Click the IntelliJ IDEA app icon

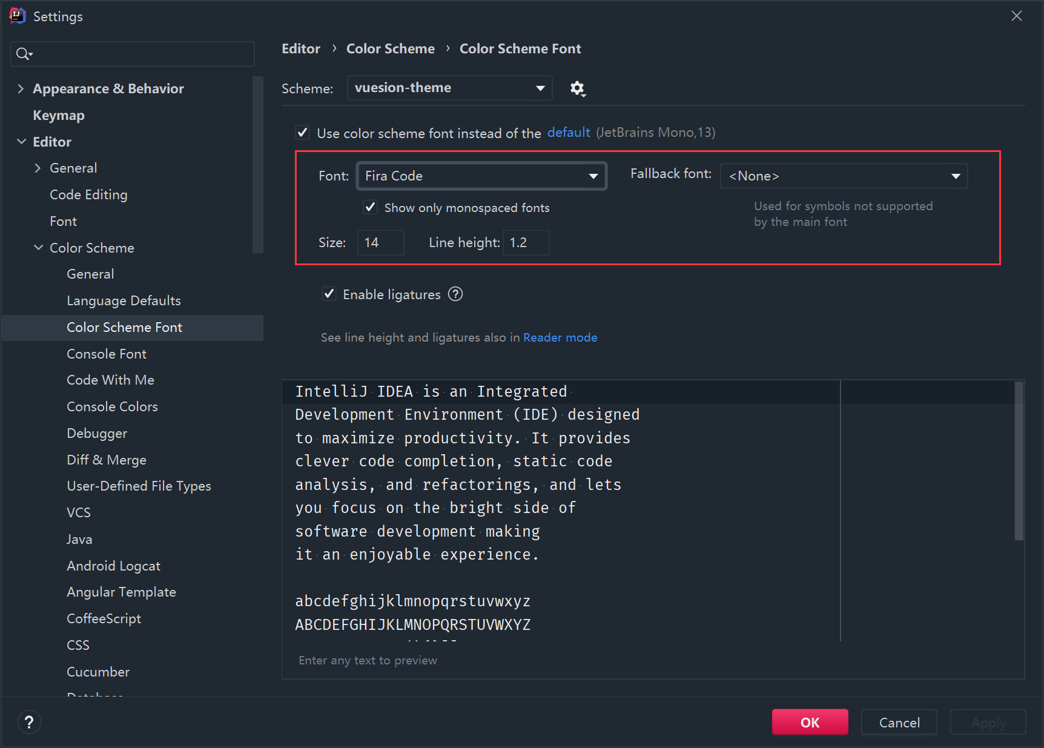(x=17, y=16)
